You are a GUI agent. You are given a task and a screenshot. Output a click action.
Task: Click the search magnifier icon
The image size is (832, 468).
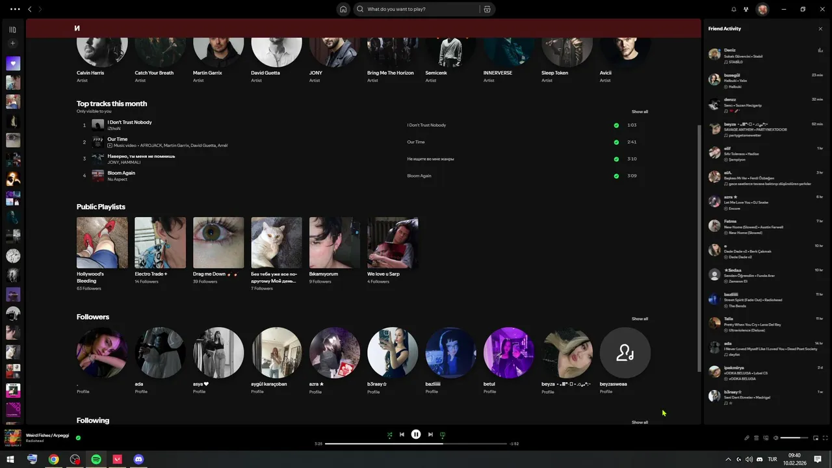[360, 9]
